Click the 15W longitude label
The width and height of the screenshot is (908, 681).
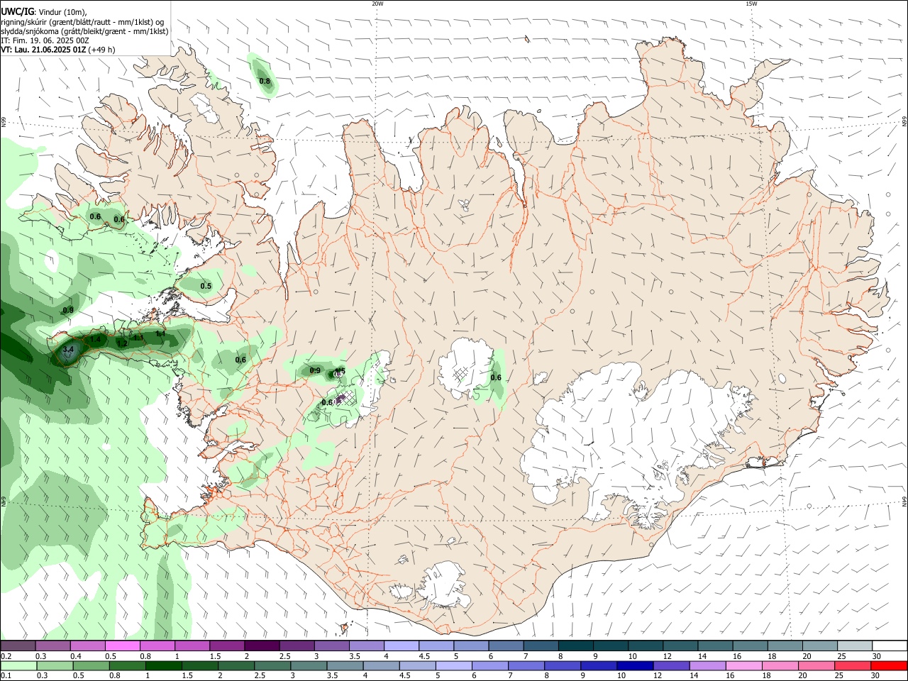(751, 4)
